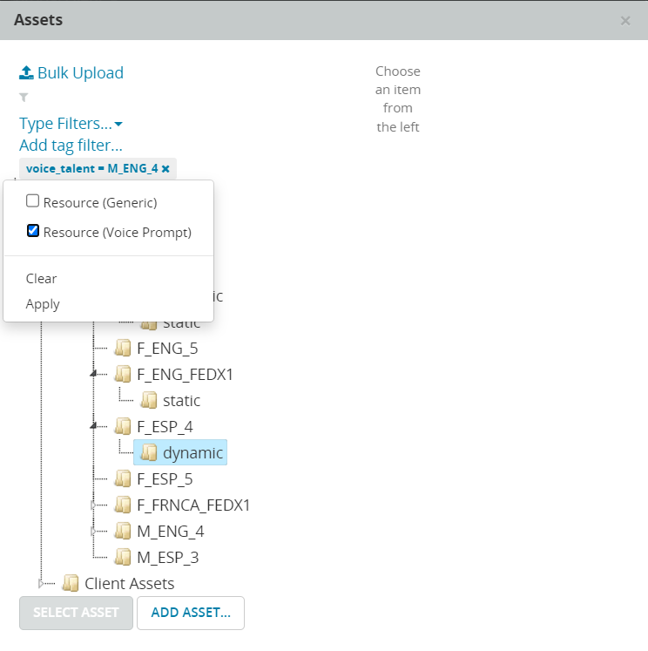
Task: Choose Apply in the filter menu
Action: point(43,304)
